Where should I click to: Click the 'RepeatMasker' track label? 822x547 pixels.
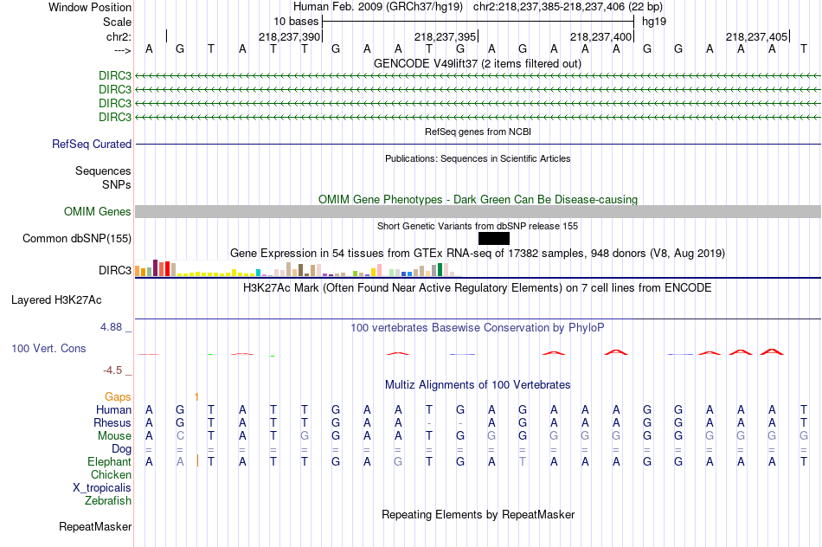pyautogui.click(x=95, y=526)
